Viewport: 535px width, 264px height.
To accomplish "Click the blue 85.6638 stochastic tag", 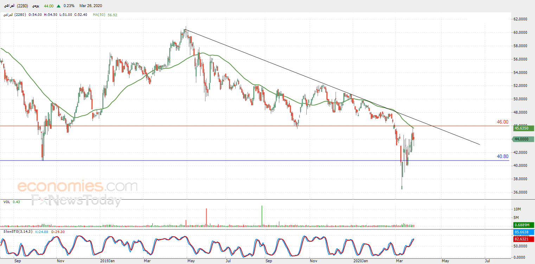I will (x=524, y=232).
